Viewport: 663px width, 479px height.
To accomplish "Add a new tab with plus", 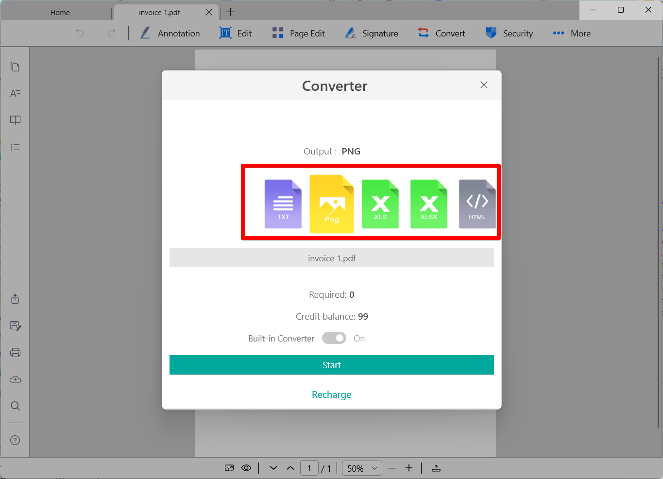I will click(x=231, y=12).
